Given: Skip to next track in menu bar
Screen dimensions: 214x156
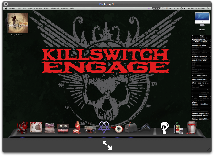Looking at the screenshot, I should point(158,8).
